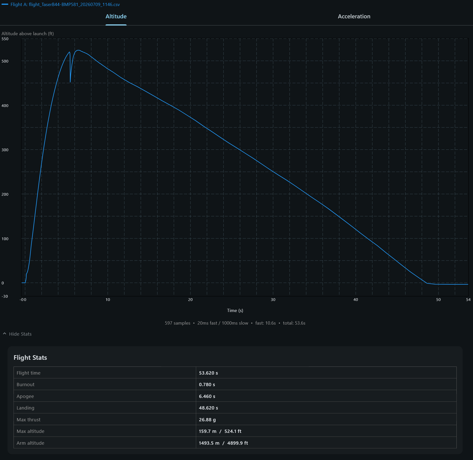Screen dimensions: 473x460
Task: Click the Burnout 0.780 s value
Action: 207,385
